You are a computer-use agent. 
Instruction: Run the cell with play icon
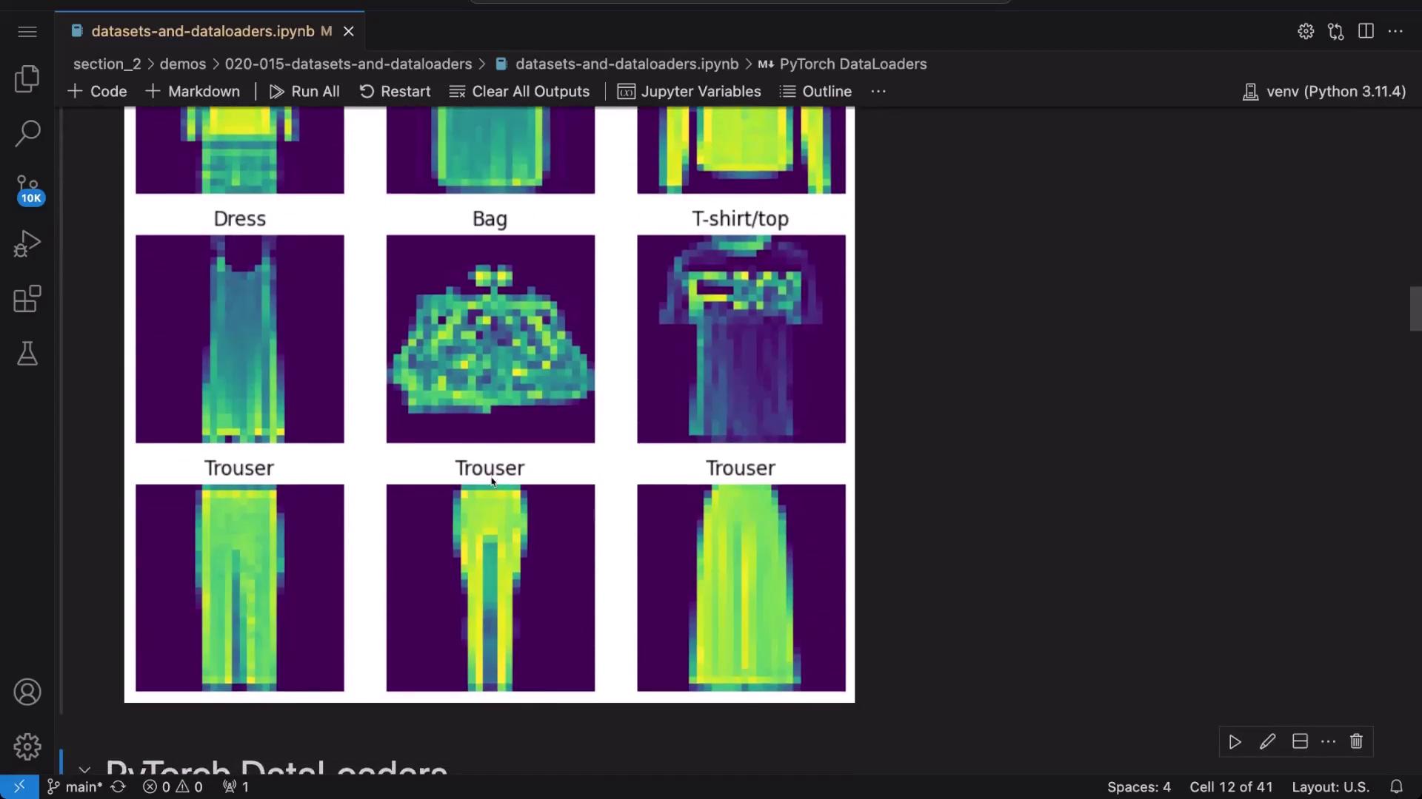(1235, 741)
